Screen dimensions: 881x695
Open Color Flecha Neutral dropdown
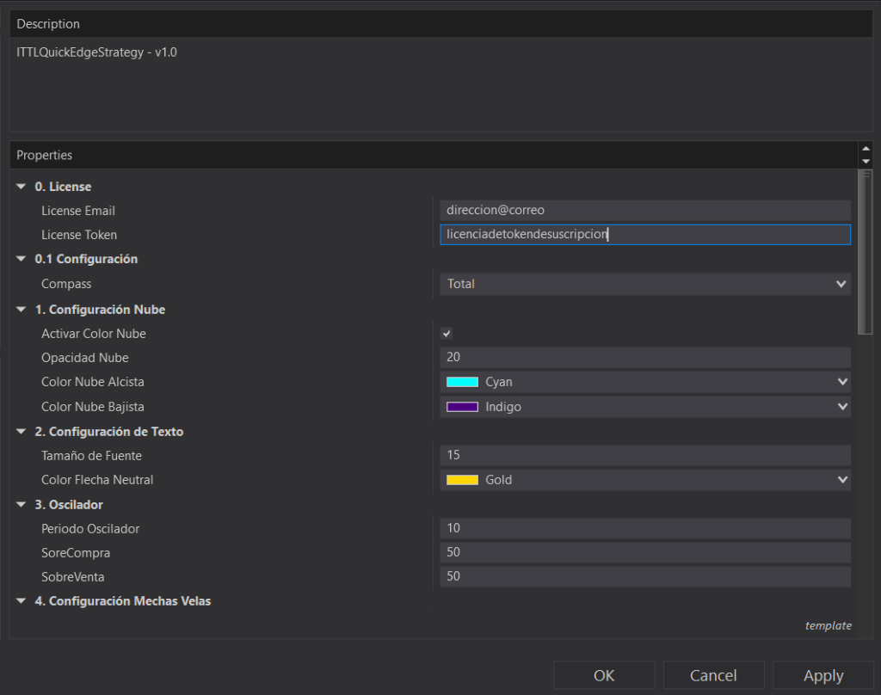pos(644,480)
